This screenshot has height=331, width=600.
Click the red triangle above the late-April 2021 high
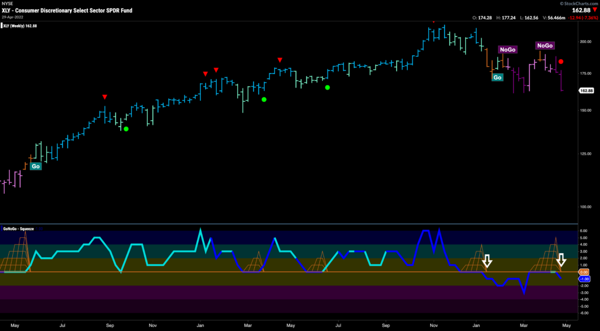pyautogui.click(x=279, y=60)
